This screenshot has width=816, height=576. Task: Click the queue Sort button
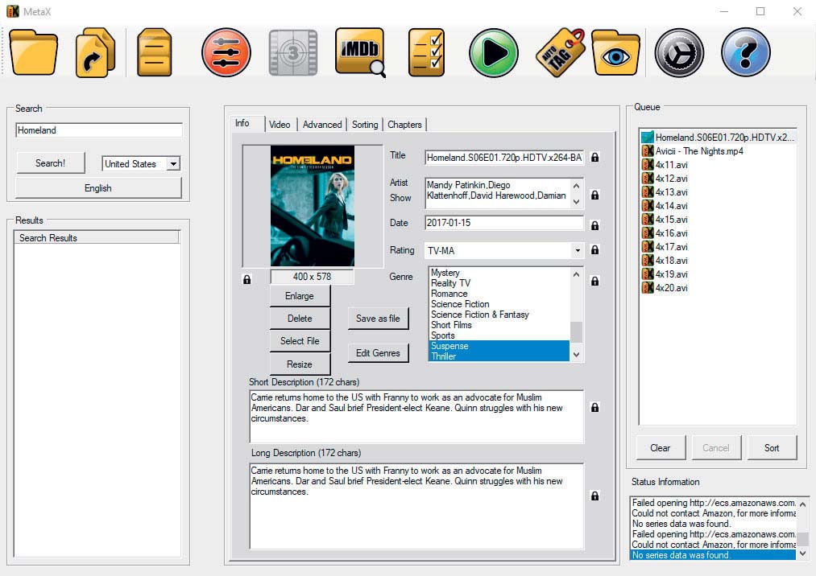coord(772,447)
